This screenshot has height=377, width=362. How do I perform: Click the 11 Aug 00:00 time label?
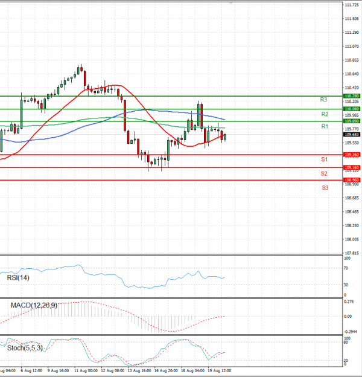pyautogui.click(x=86, y=370)
